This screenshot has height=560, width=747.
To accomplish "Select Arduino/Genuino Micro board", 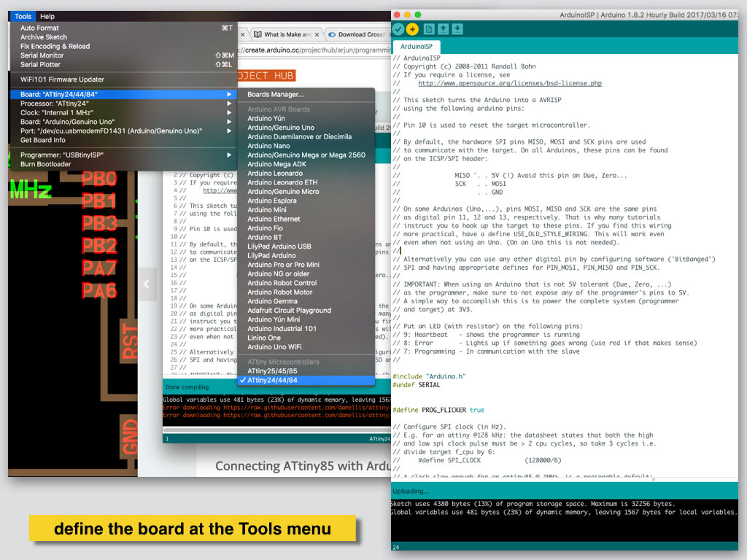I will click(306, 192).
